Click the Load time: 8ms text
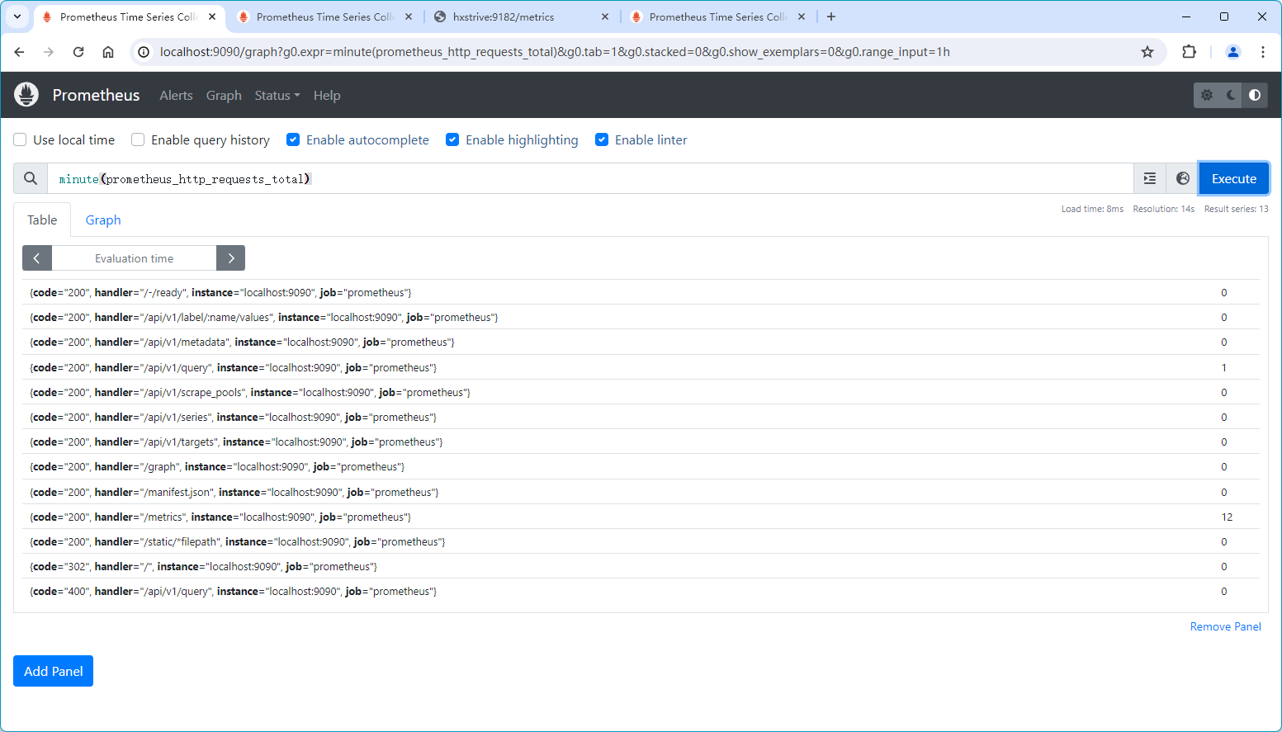This screenshot has height=732, width=1282. click(x=1092, y=209)
